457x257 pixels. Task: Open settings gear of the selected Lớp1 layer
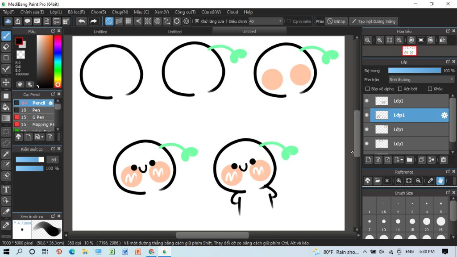click(x=444, y=116)
